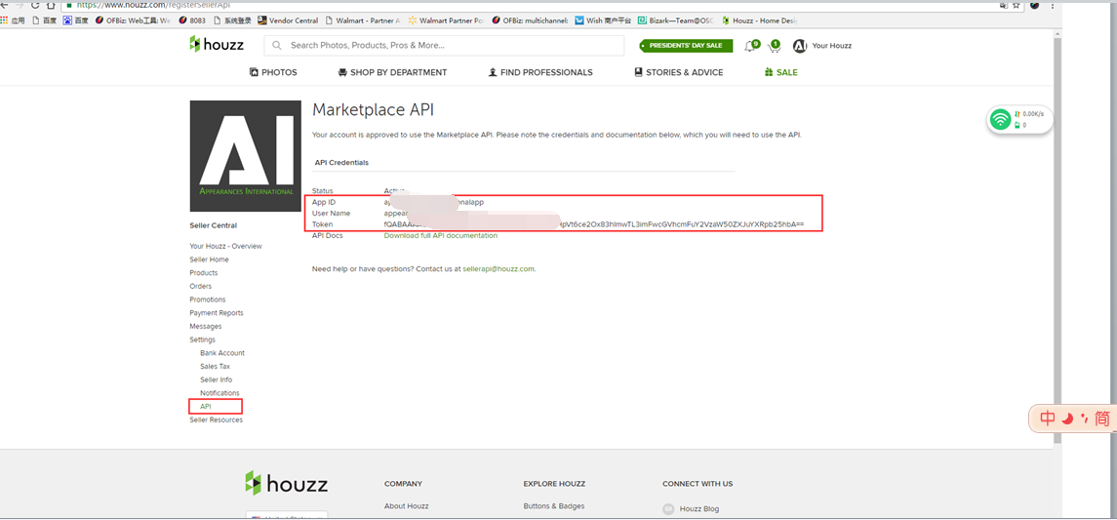Open the Wish merchant platform bookmark

point(603,20)
